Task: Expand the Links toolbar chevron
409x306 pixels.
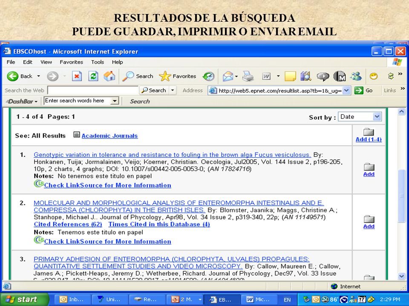Action: coord(403,89)
